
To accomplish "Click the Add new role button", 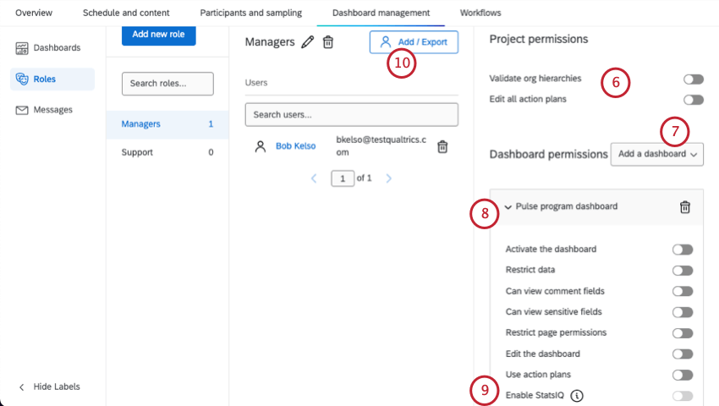I will tap(159, 35).
